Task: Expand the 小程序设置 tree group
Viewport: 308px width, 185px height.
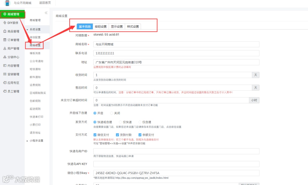Action: 27,141
